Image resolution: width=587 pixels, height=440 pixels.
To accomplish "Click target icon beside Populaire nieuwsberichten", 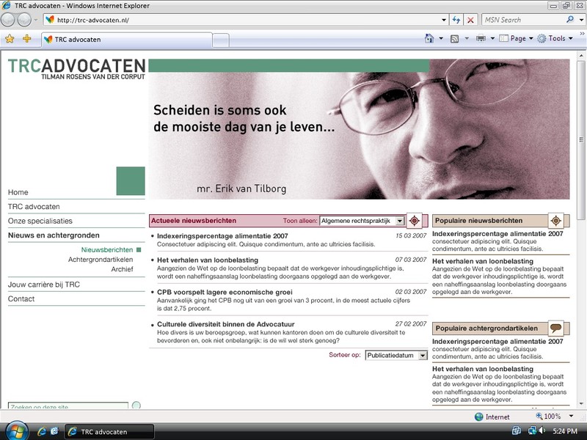I will 556,221.
